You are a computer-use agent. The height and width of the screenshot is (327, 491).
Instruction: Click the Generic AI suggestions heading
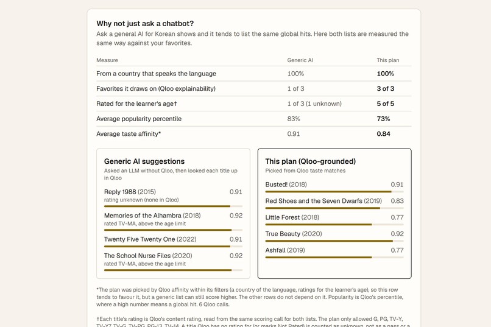pyautogui.click(x=144, y=161)
